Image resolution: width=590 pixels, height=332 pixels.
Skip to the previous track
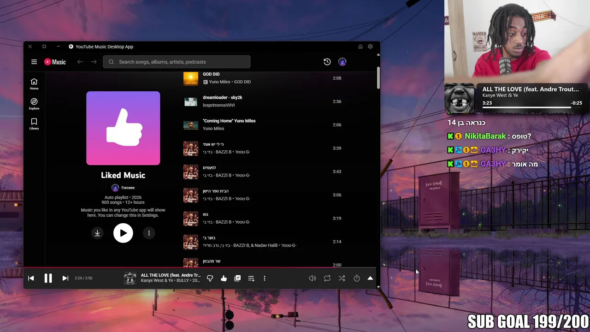pos(31,278)
